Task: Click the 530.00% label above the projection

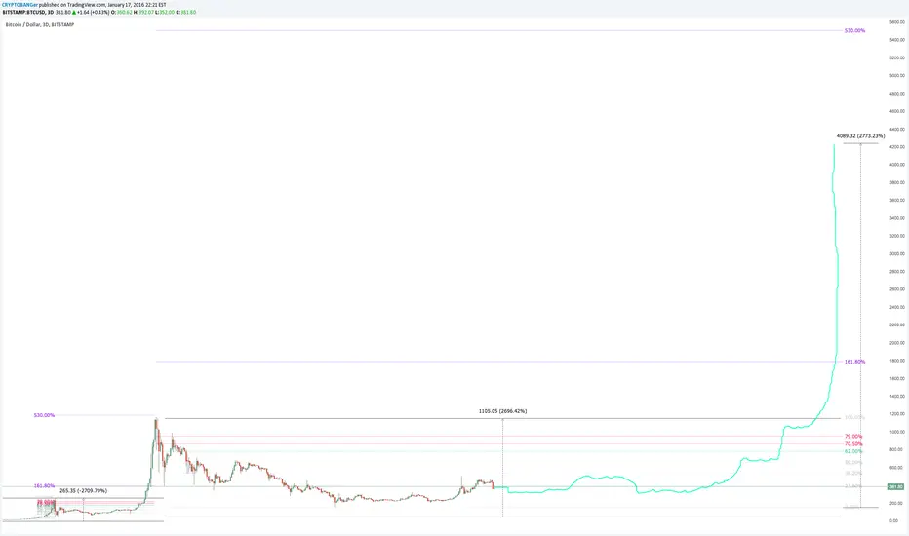Action: (x=854, y=31)
